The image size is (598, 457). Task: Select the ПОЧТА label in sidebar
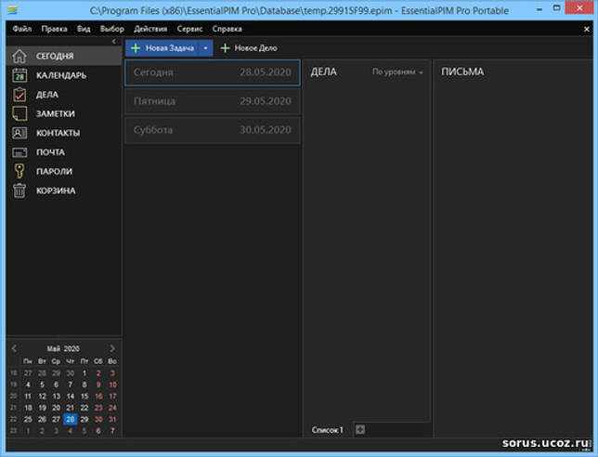coord(50,152)
